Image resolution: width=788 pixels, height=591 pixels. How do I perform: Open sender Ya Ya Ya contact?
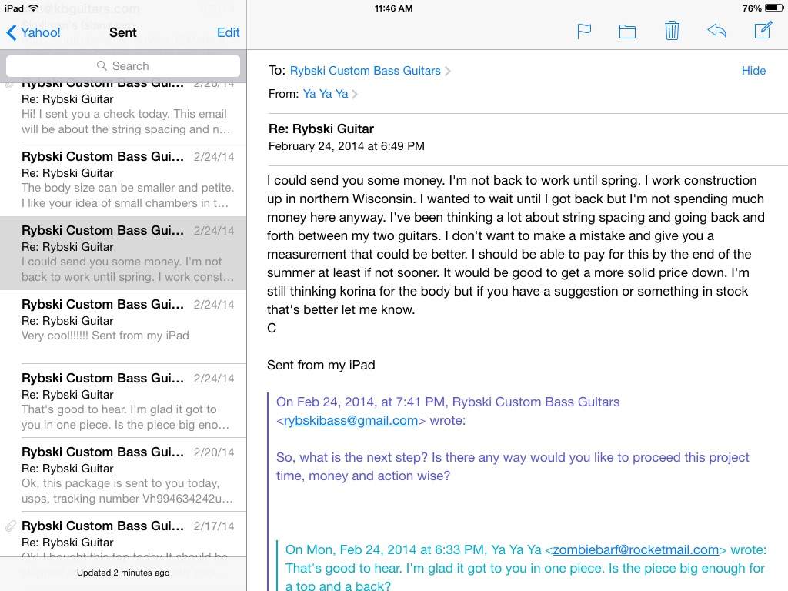click(x=326, y=94)
